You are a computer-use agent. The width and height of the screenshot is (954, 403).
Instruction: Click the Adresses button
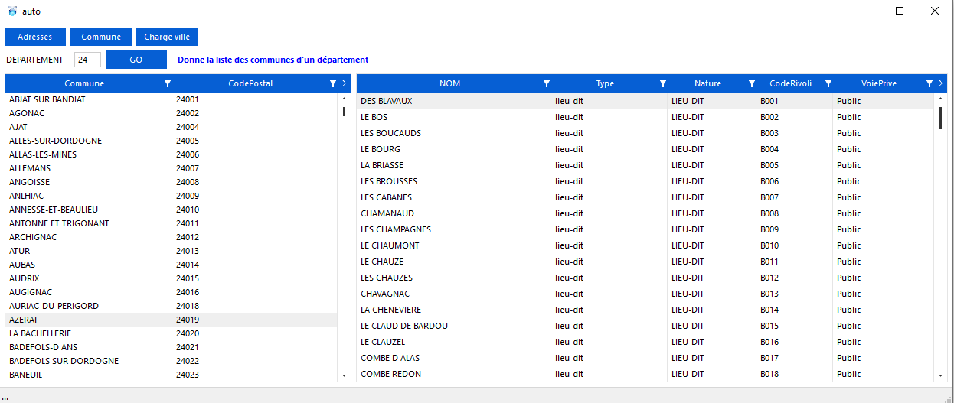click(35, 37)
